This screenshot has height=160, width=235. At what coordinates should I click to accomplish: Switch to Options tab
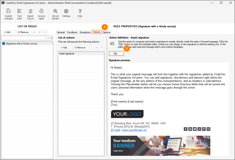pos(106,32)
